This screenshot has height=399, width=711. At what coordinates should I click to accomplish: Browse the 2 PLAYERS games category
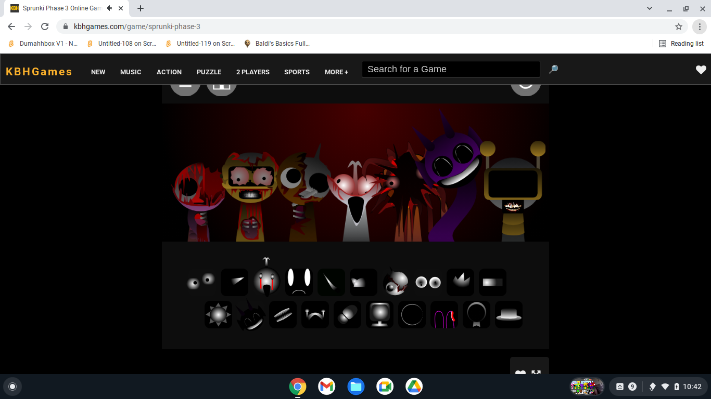(253, 72)
